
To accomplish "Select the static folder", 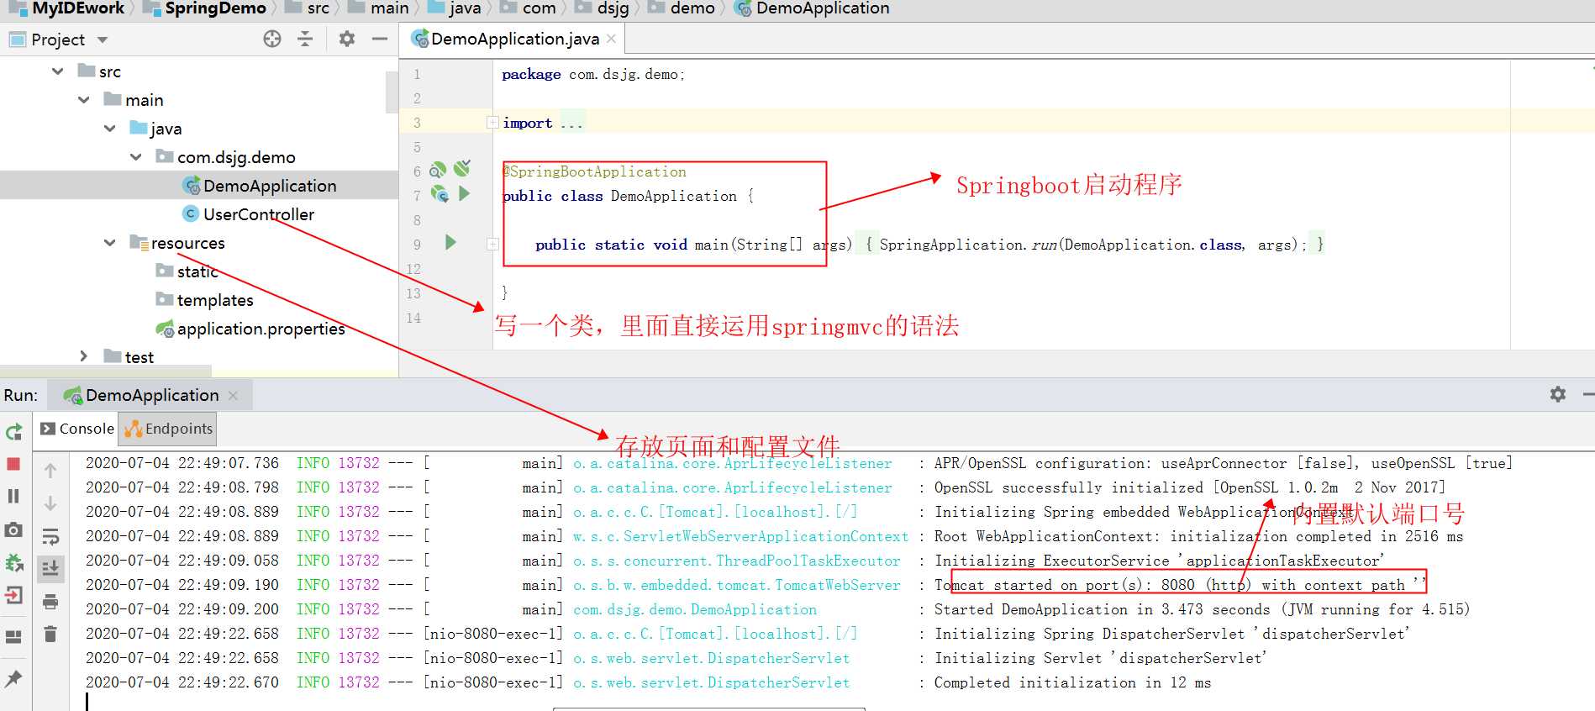I will pyautogui.click(x=197, y=271).
